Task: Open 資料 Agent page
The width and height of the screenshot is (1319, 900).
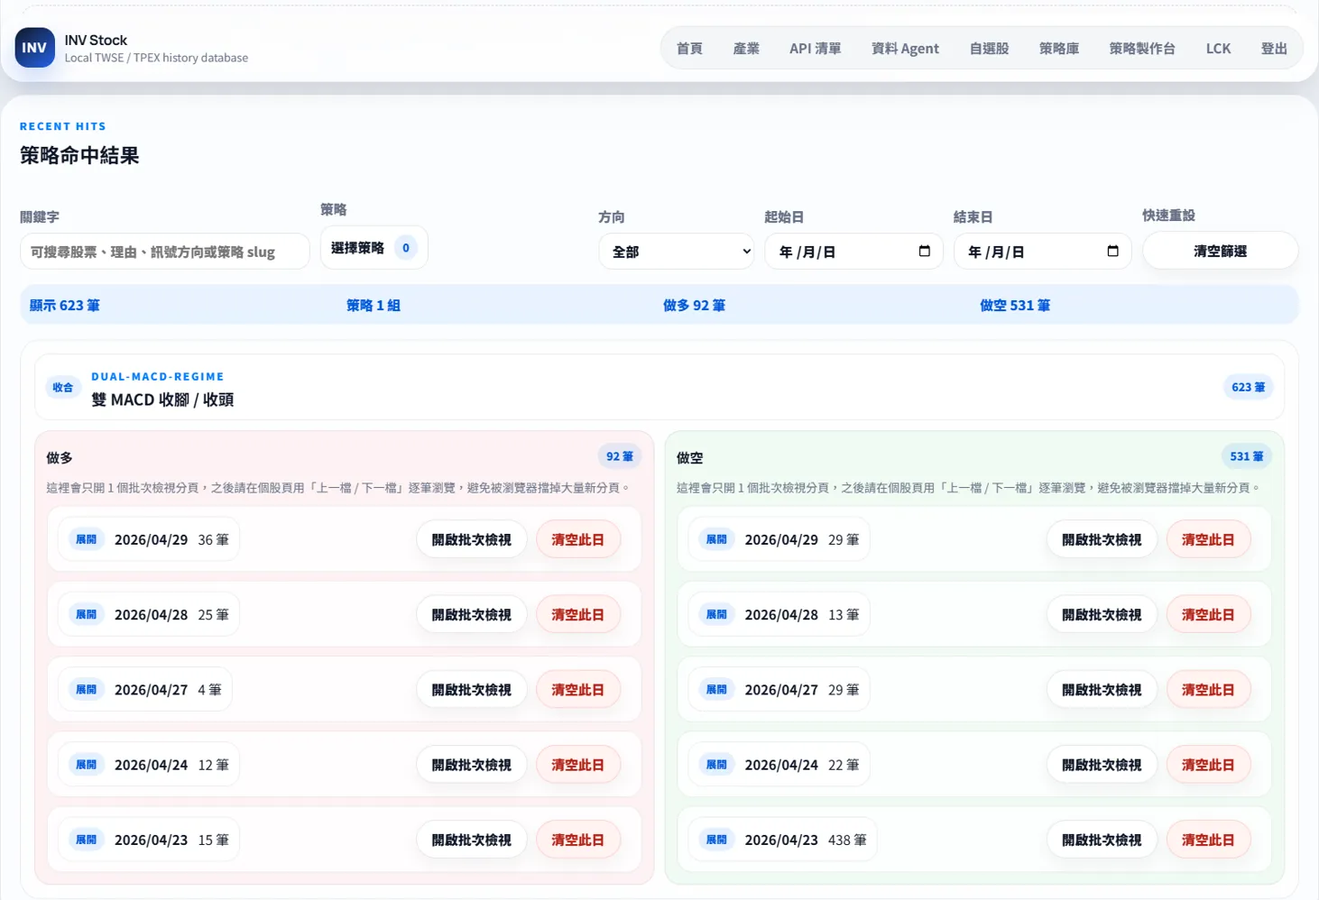Action: point(905,49)
